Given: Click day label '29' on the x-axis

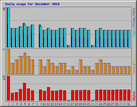Looking at the screenshot, I should (120, 104).
